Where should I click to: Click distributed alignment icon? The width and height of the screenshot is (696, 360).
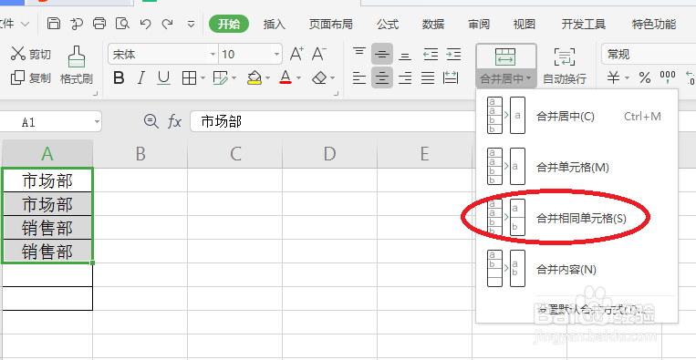point(451,78)
